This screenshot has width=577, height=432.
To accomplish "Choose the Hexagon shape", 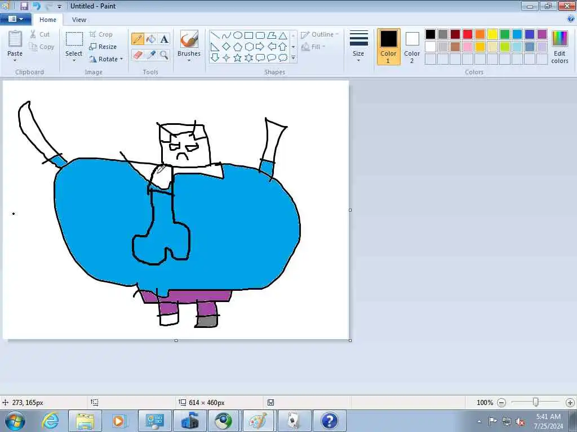I will pyautogui.click(x=249, y=47).
